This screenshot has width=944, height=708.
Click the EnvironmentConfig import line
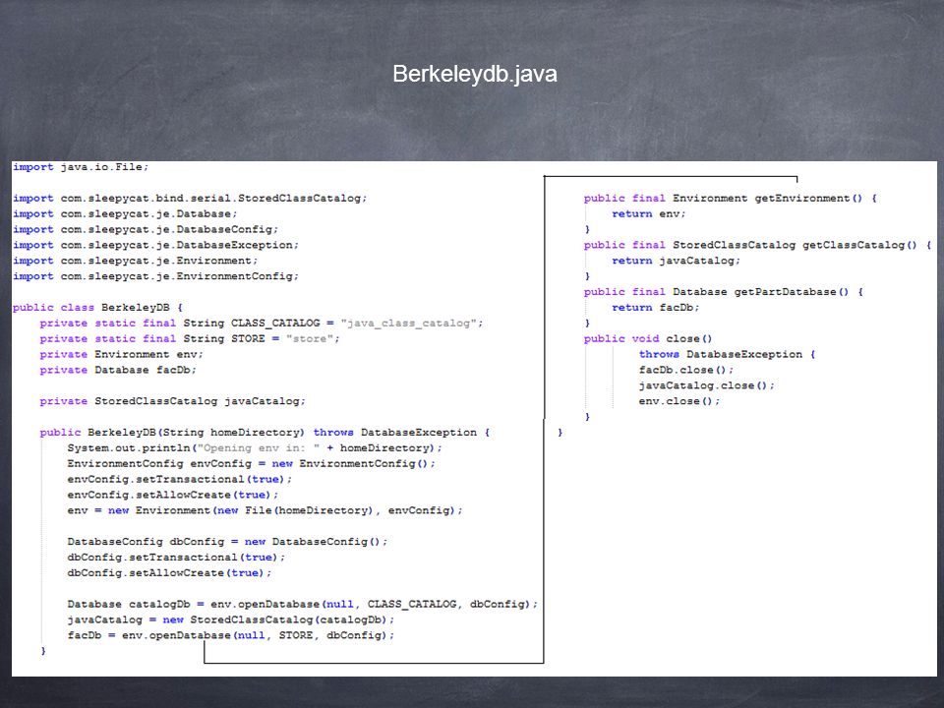(156, 276)
